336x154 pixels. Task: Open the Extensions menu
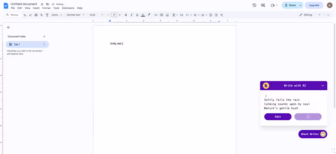[68, 8]
